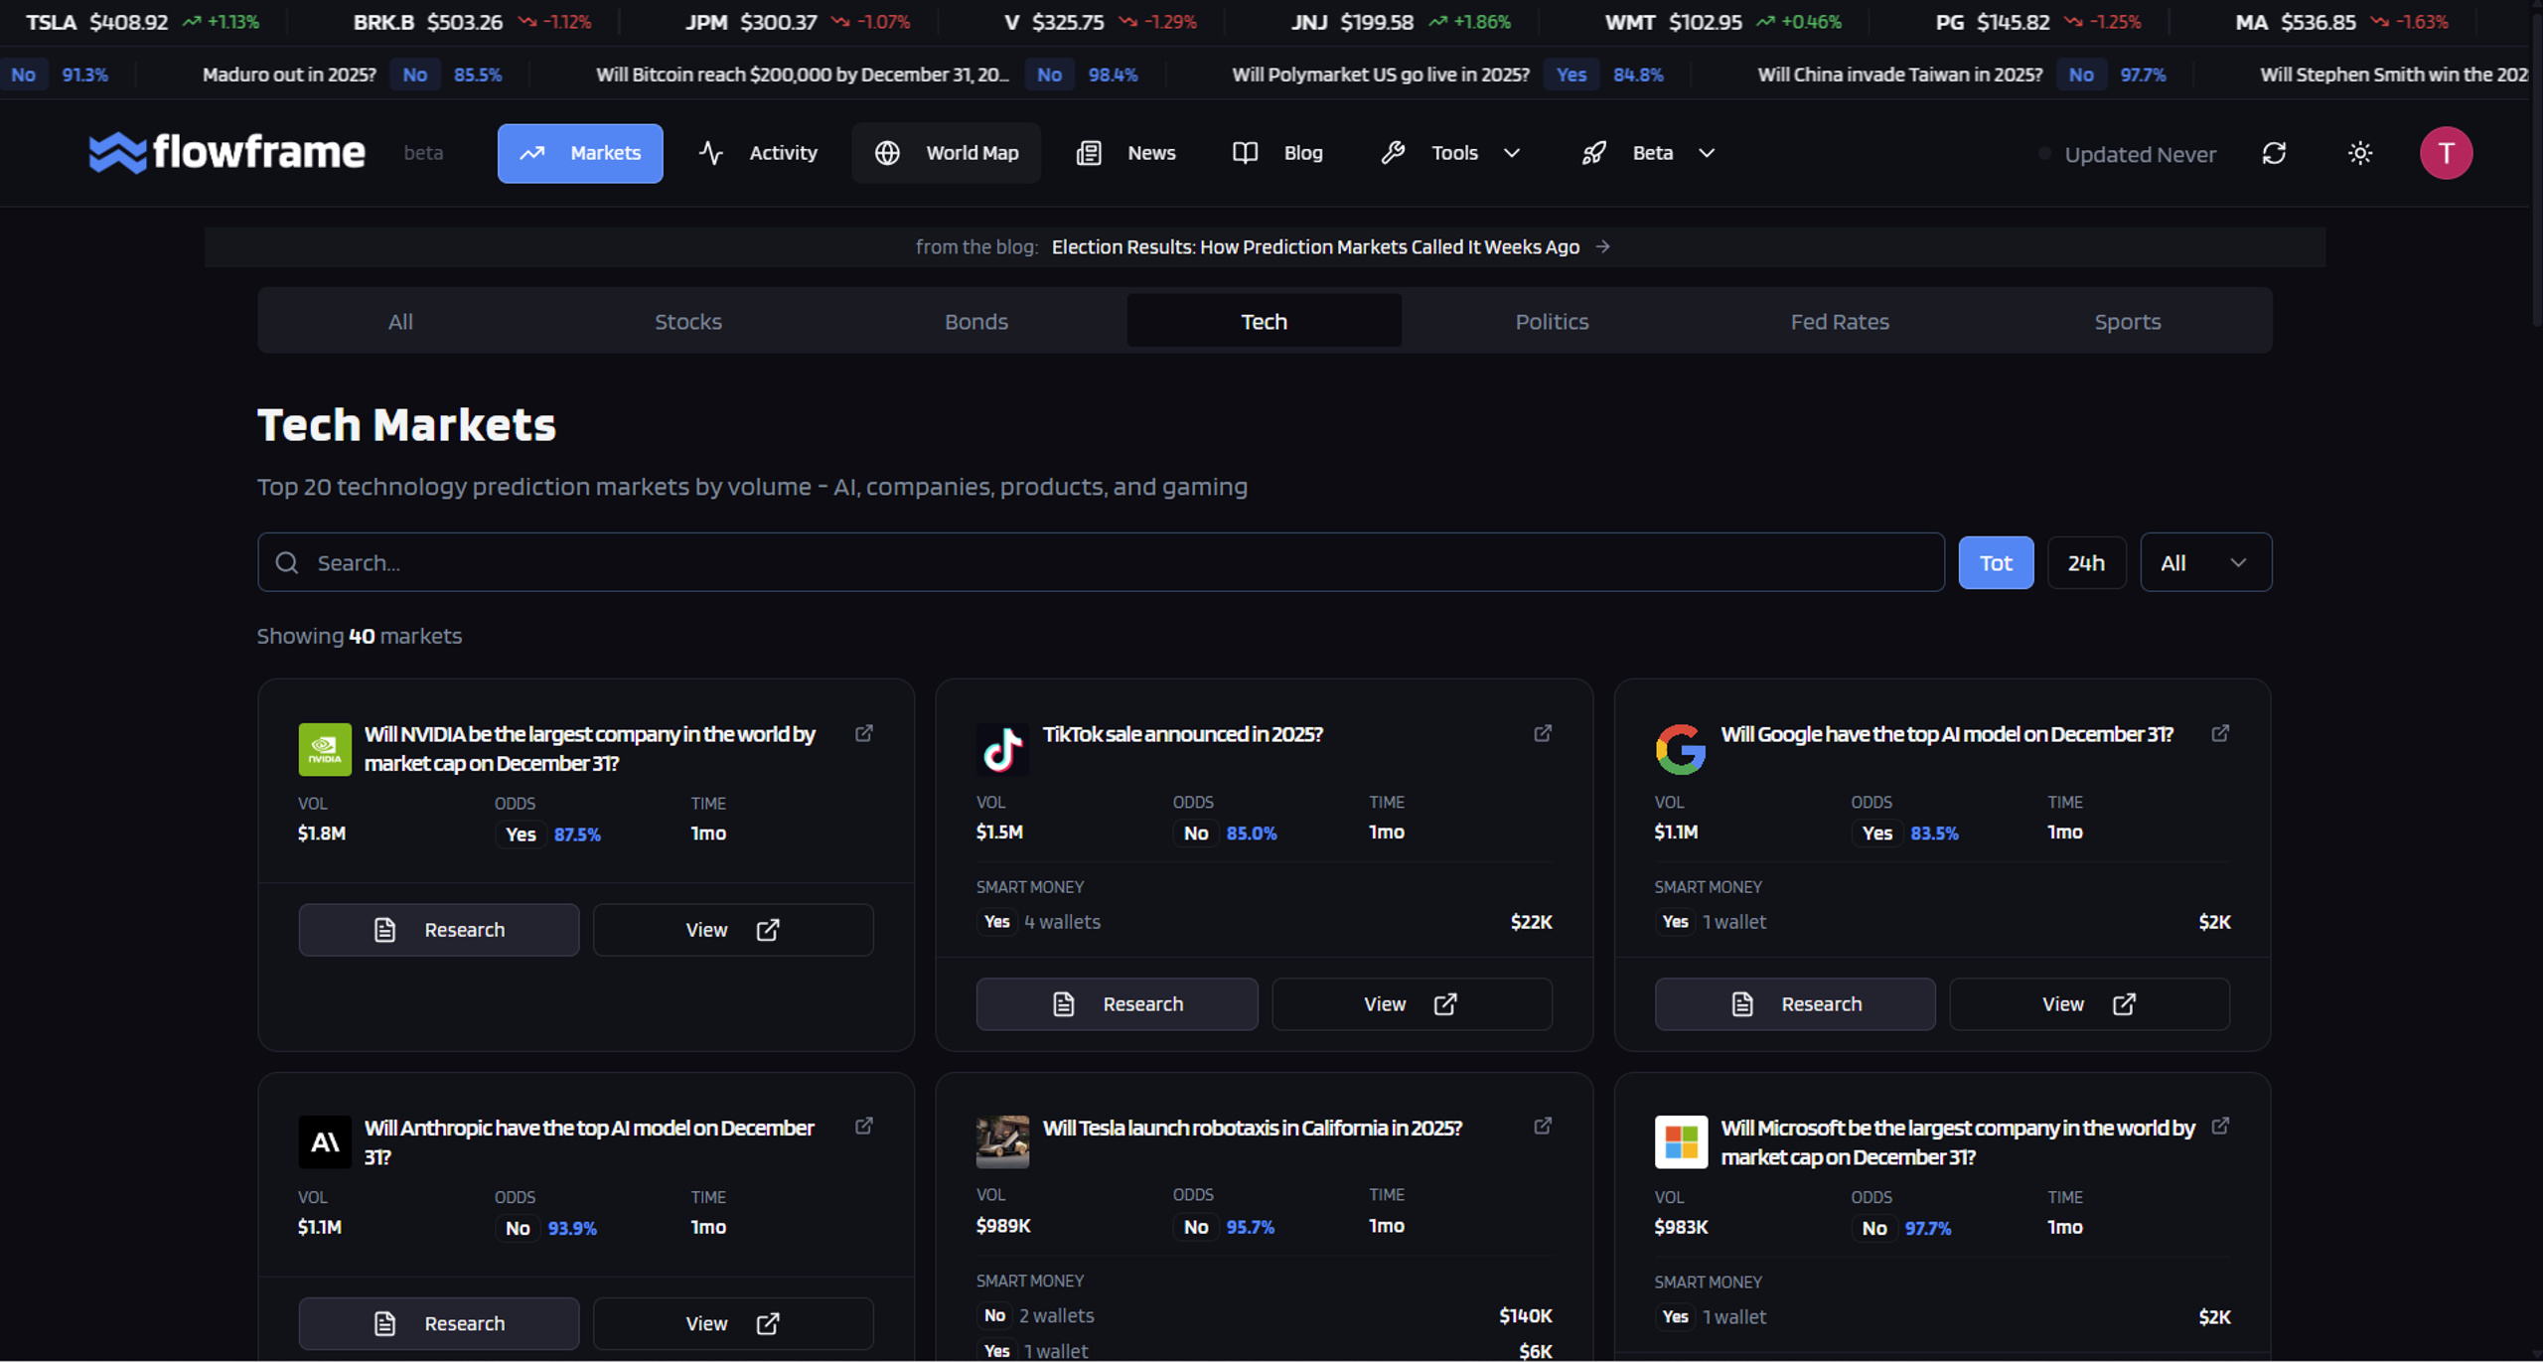Image resolution: width=2543 pixels, height=1362 pixels.
Task: Click the Tesla robotaxi thumbnail
Action: pos(1002,1141)
